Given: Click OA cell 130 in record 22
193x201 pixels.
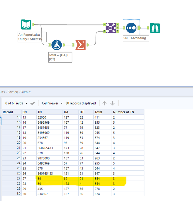Looking at the screenshot, I should (71, 153).
